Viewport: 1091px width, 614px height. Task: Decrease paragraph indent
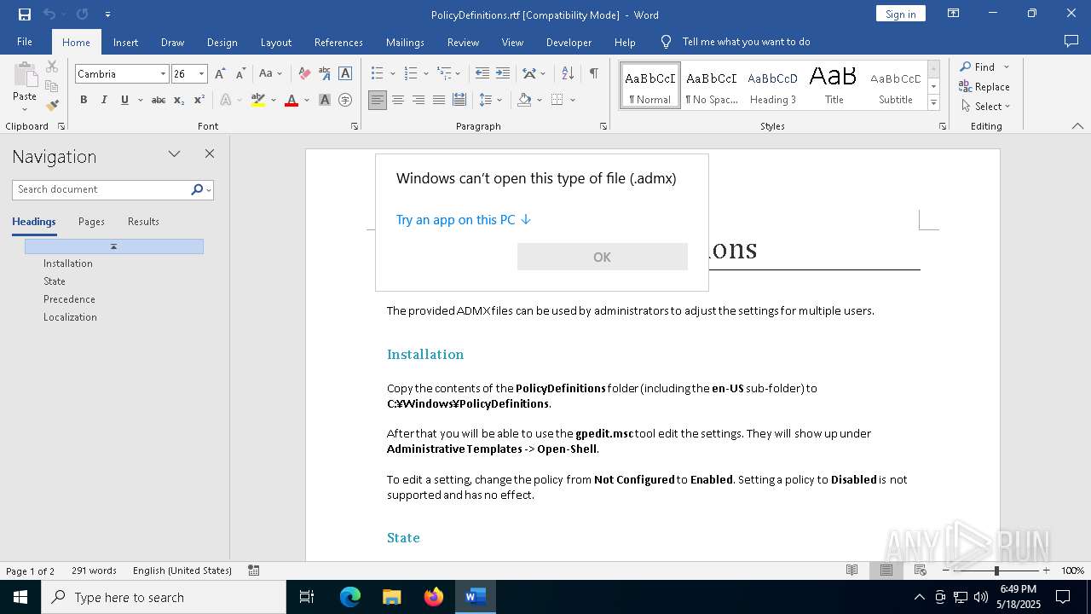[x=482, y=74]
